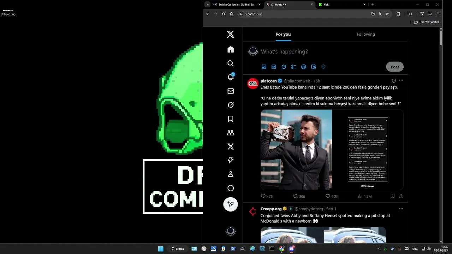Switch to the Kick browser tab

342,5
